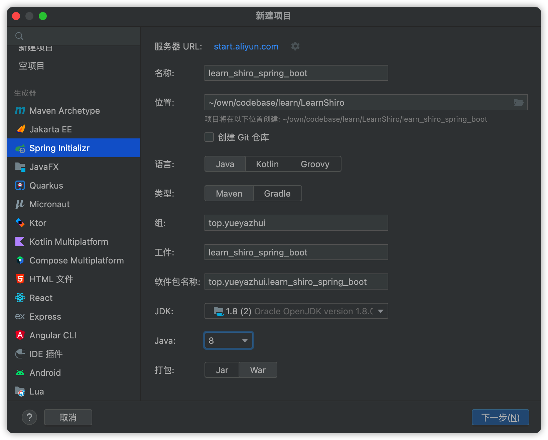
Task: Click the Ktor icon
Action: click(20, 223)
